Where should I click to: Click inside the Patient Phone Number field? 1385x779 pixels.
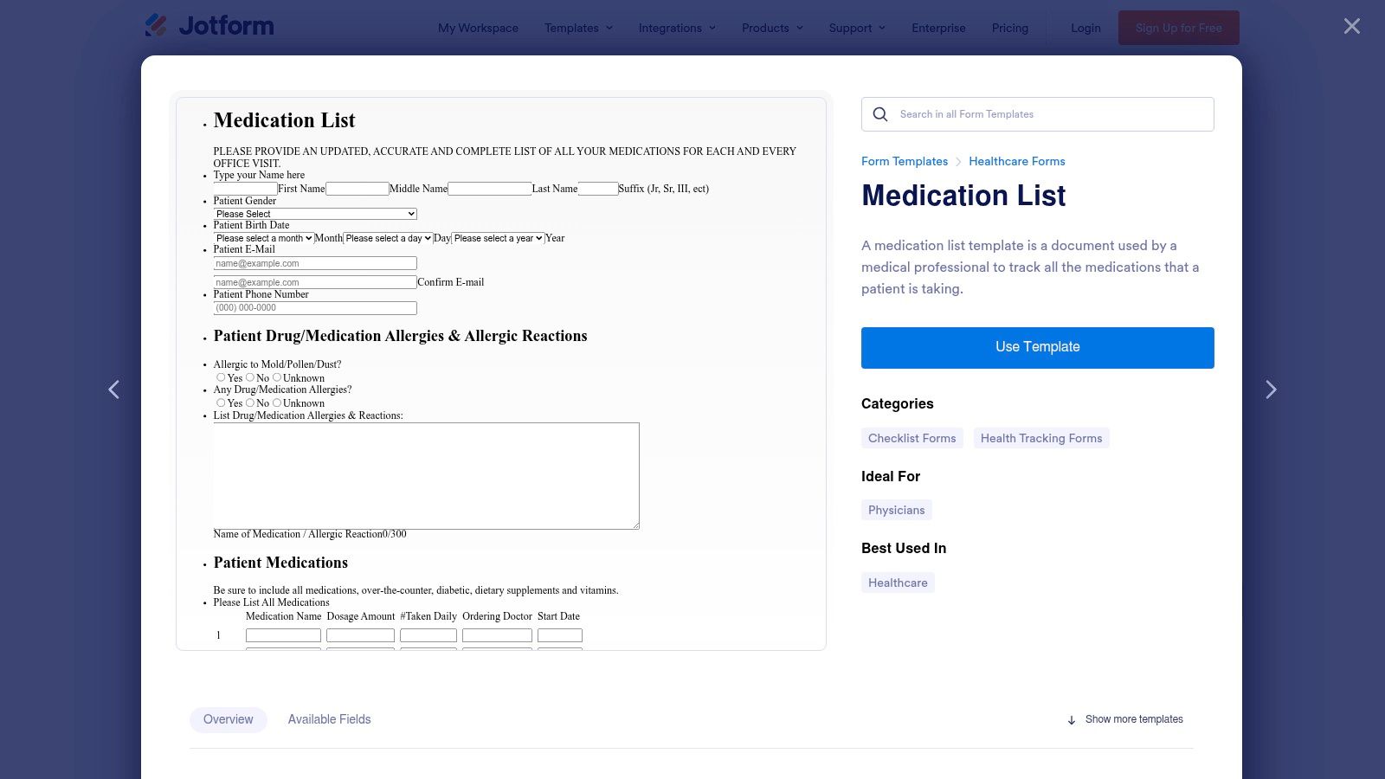[315, 307]
